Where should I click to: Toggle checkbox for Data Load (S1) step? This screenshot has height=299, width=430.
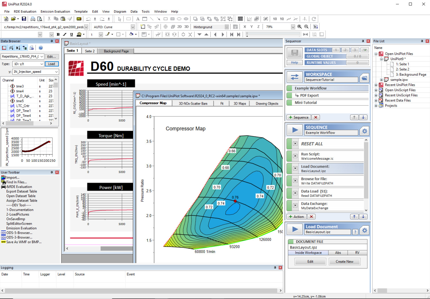pyautogui.click(x=295, y=193)
